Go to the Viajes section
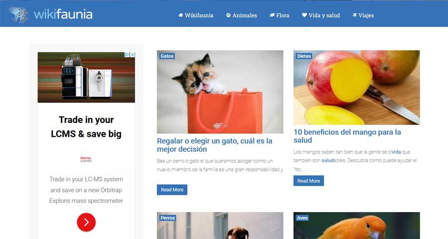 click(363, 15)
